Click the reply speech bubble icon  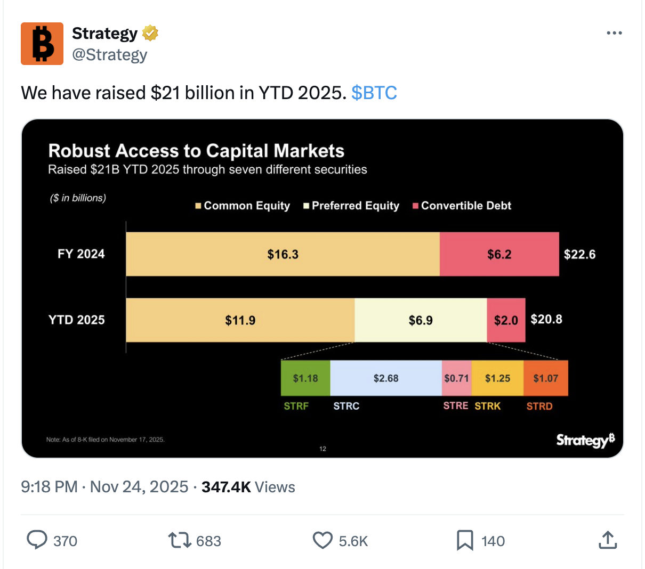(x=37, y=540)
